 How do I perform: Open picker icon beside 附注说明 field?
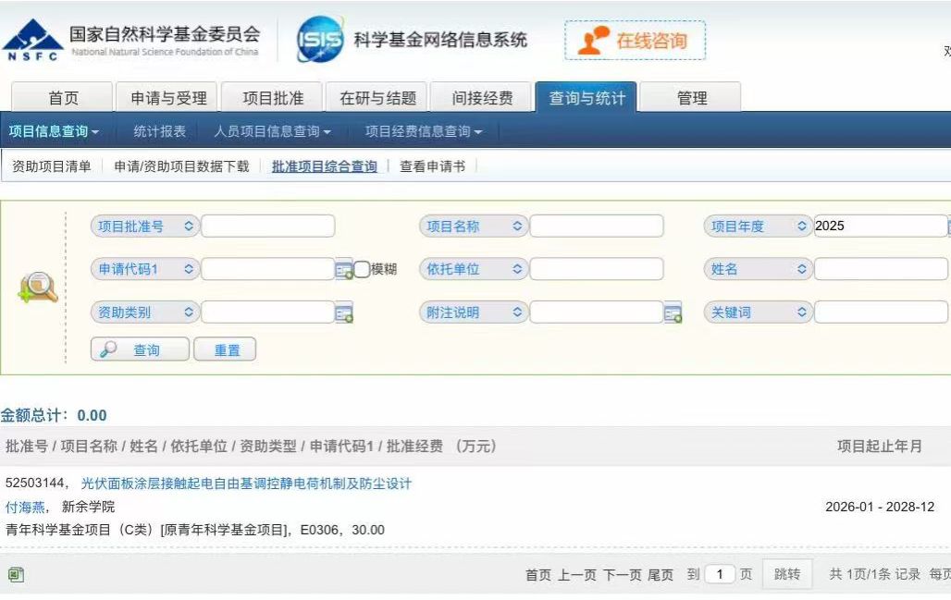coord(673,313)
